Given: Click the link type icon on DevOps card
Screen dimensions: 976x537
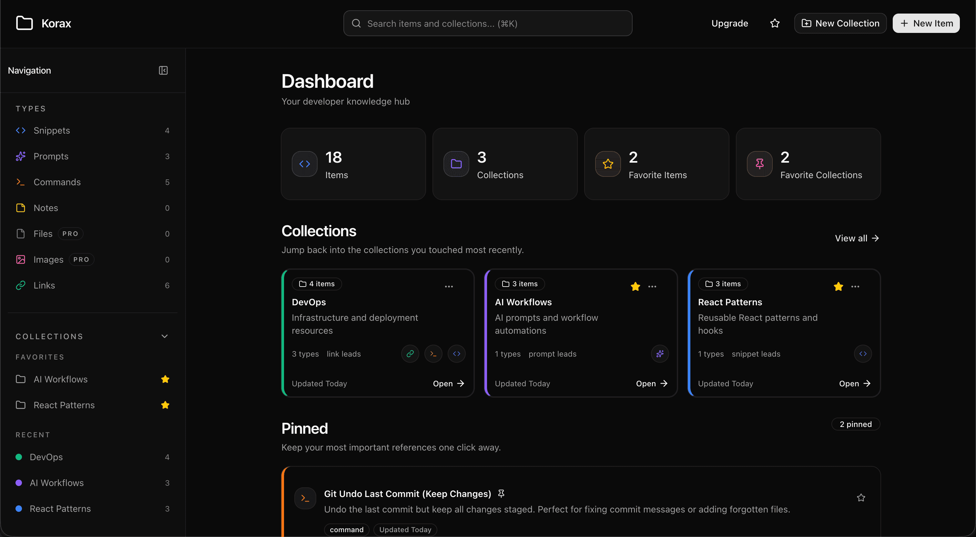Looking at the screenshot, I should click(410, 354).
